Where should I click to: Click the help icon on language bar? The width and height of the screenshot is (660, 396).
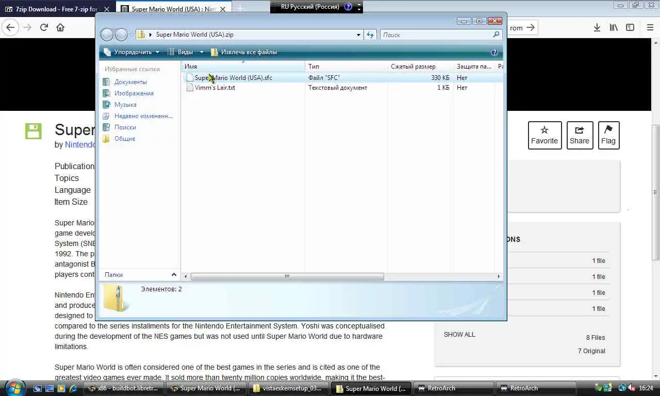coord(348,7)
